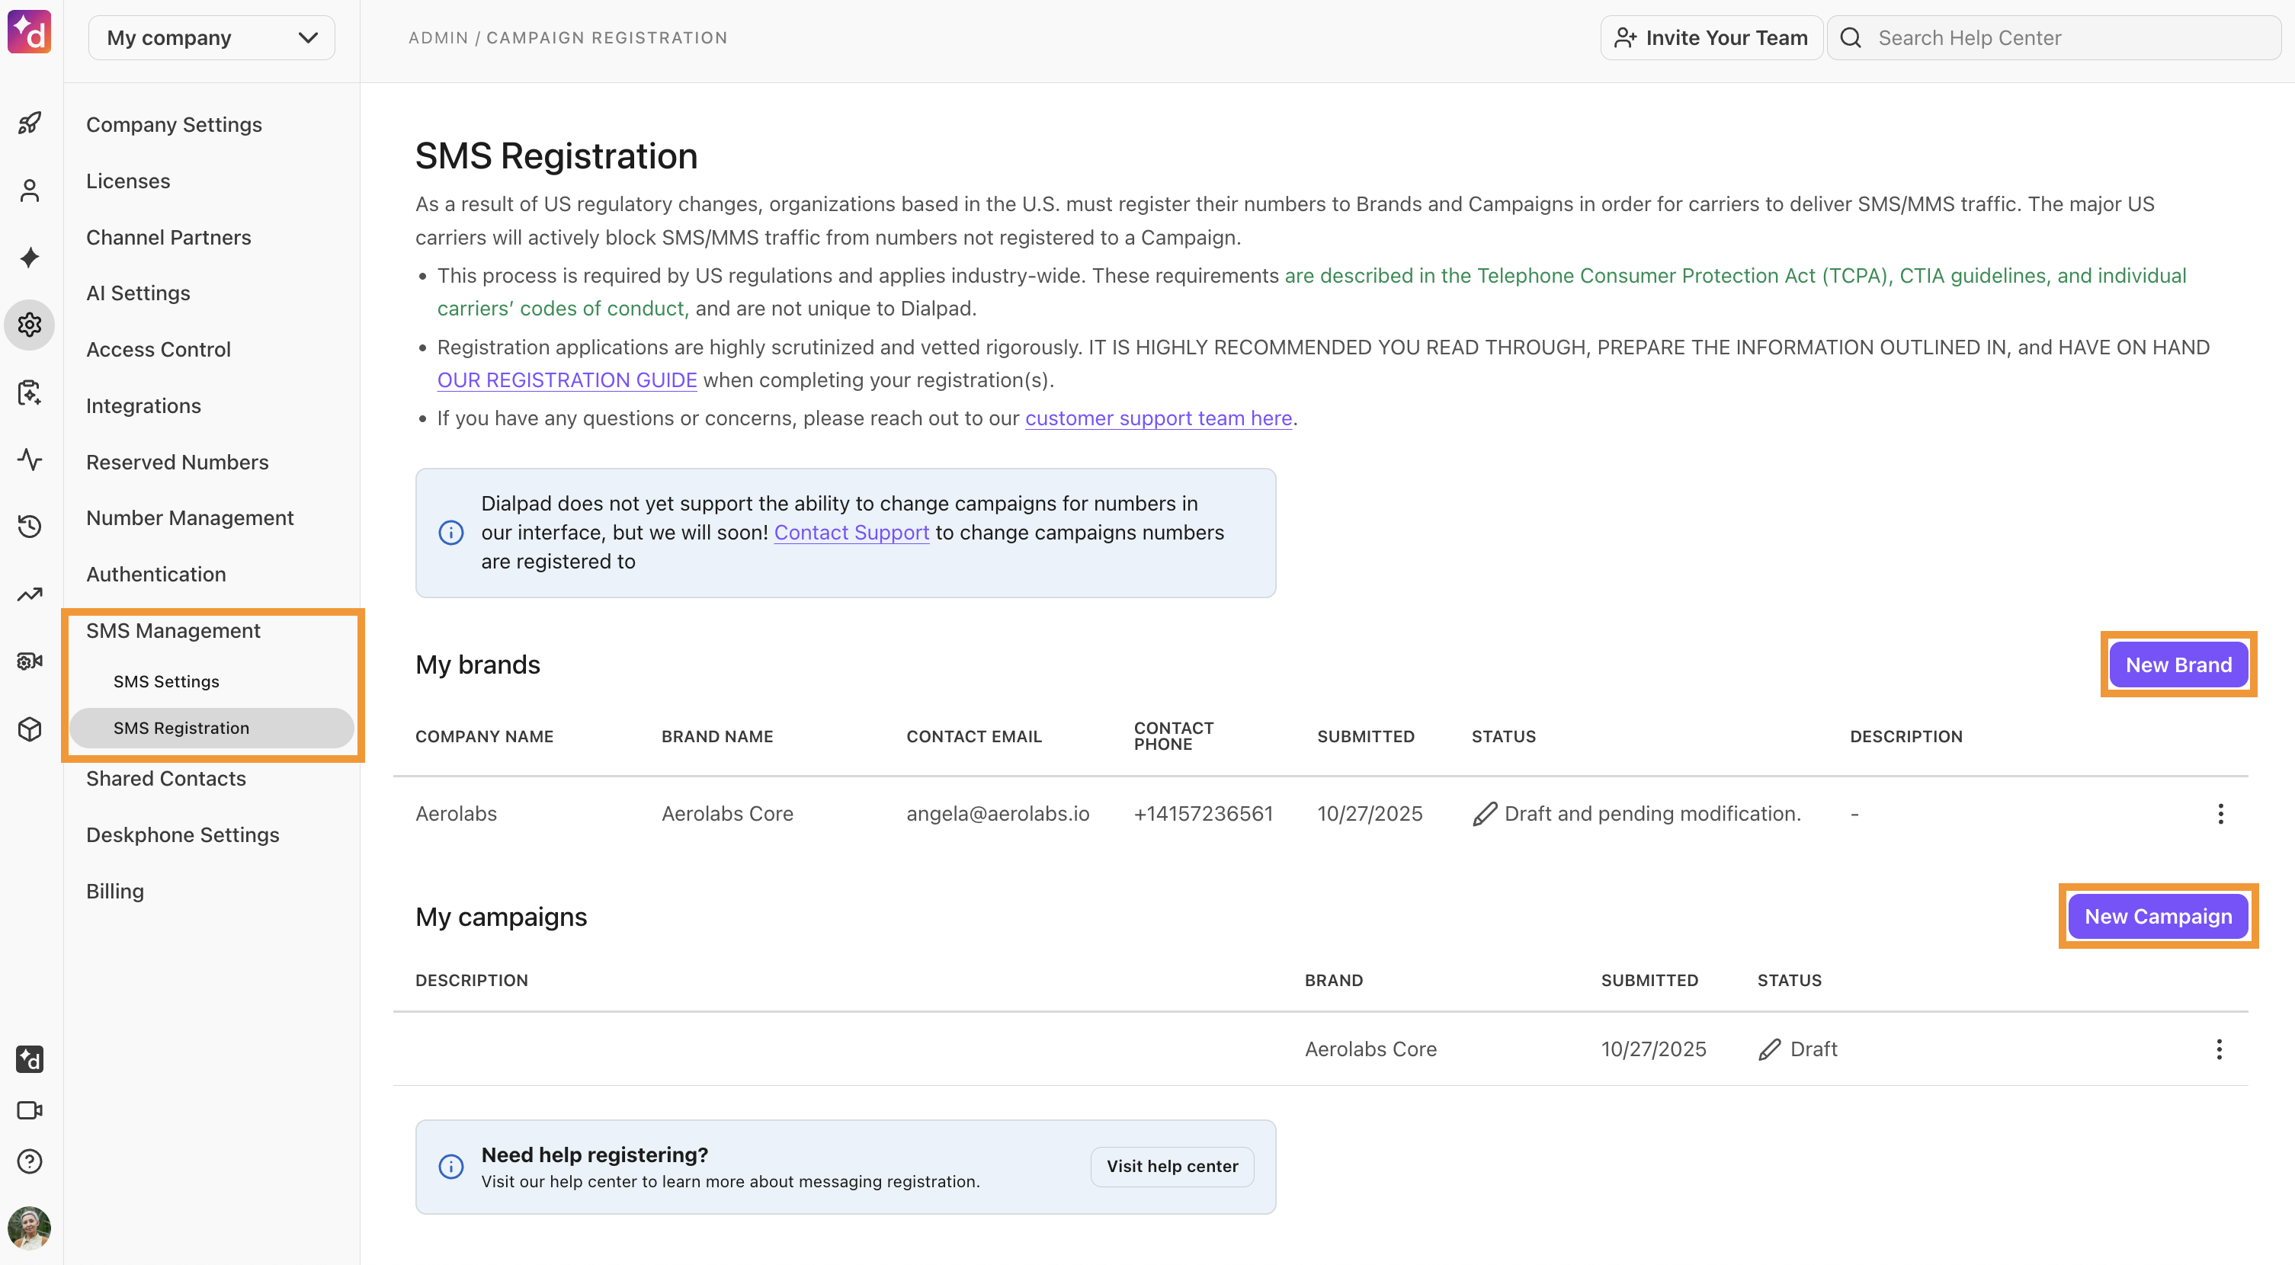Image resolution: width=2295 pixels, height=1265 pixels.
Task: Open the customer support team here link
Action: point(1159,418)
